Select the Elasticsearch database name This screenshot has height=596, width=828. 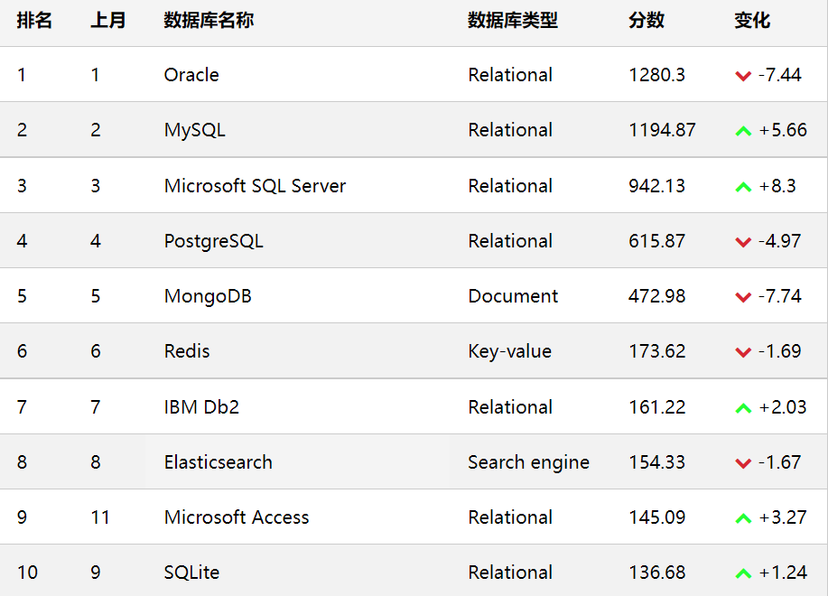pyautogui.click(x=219, y=462)
